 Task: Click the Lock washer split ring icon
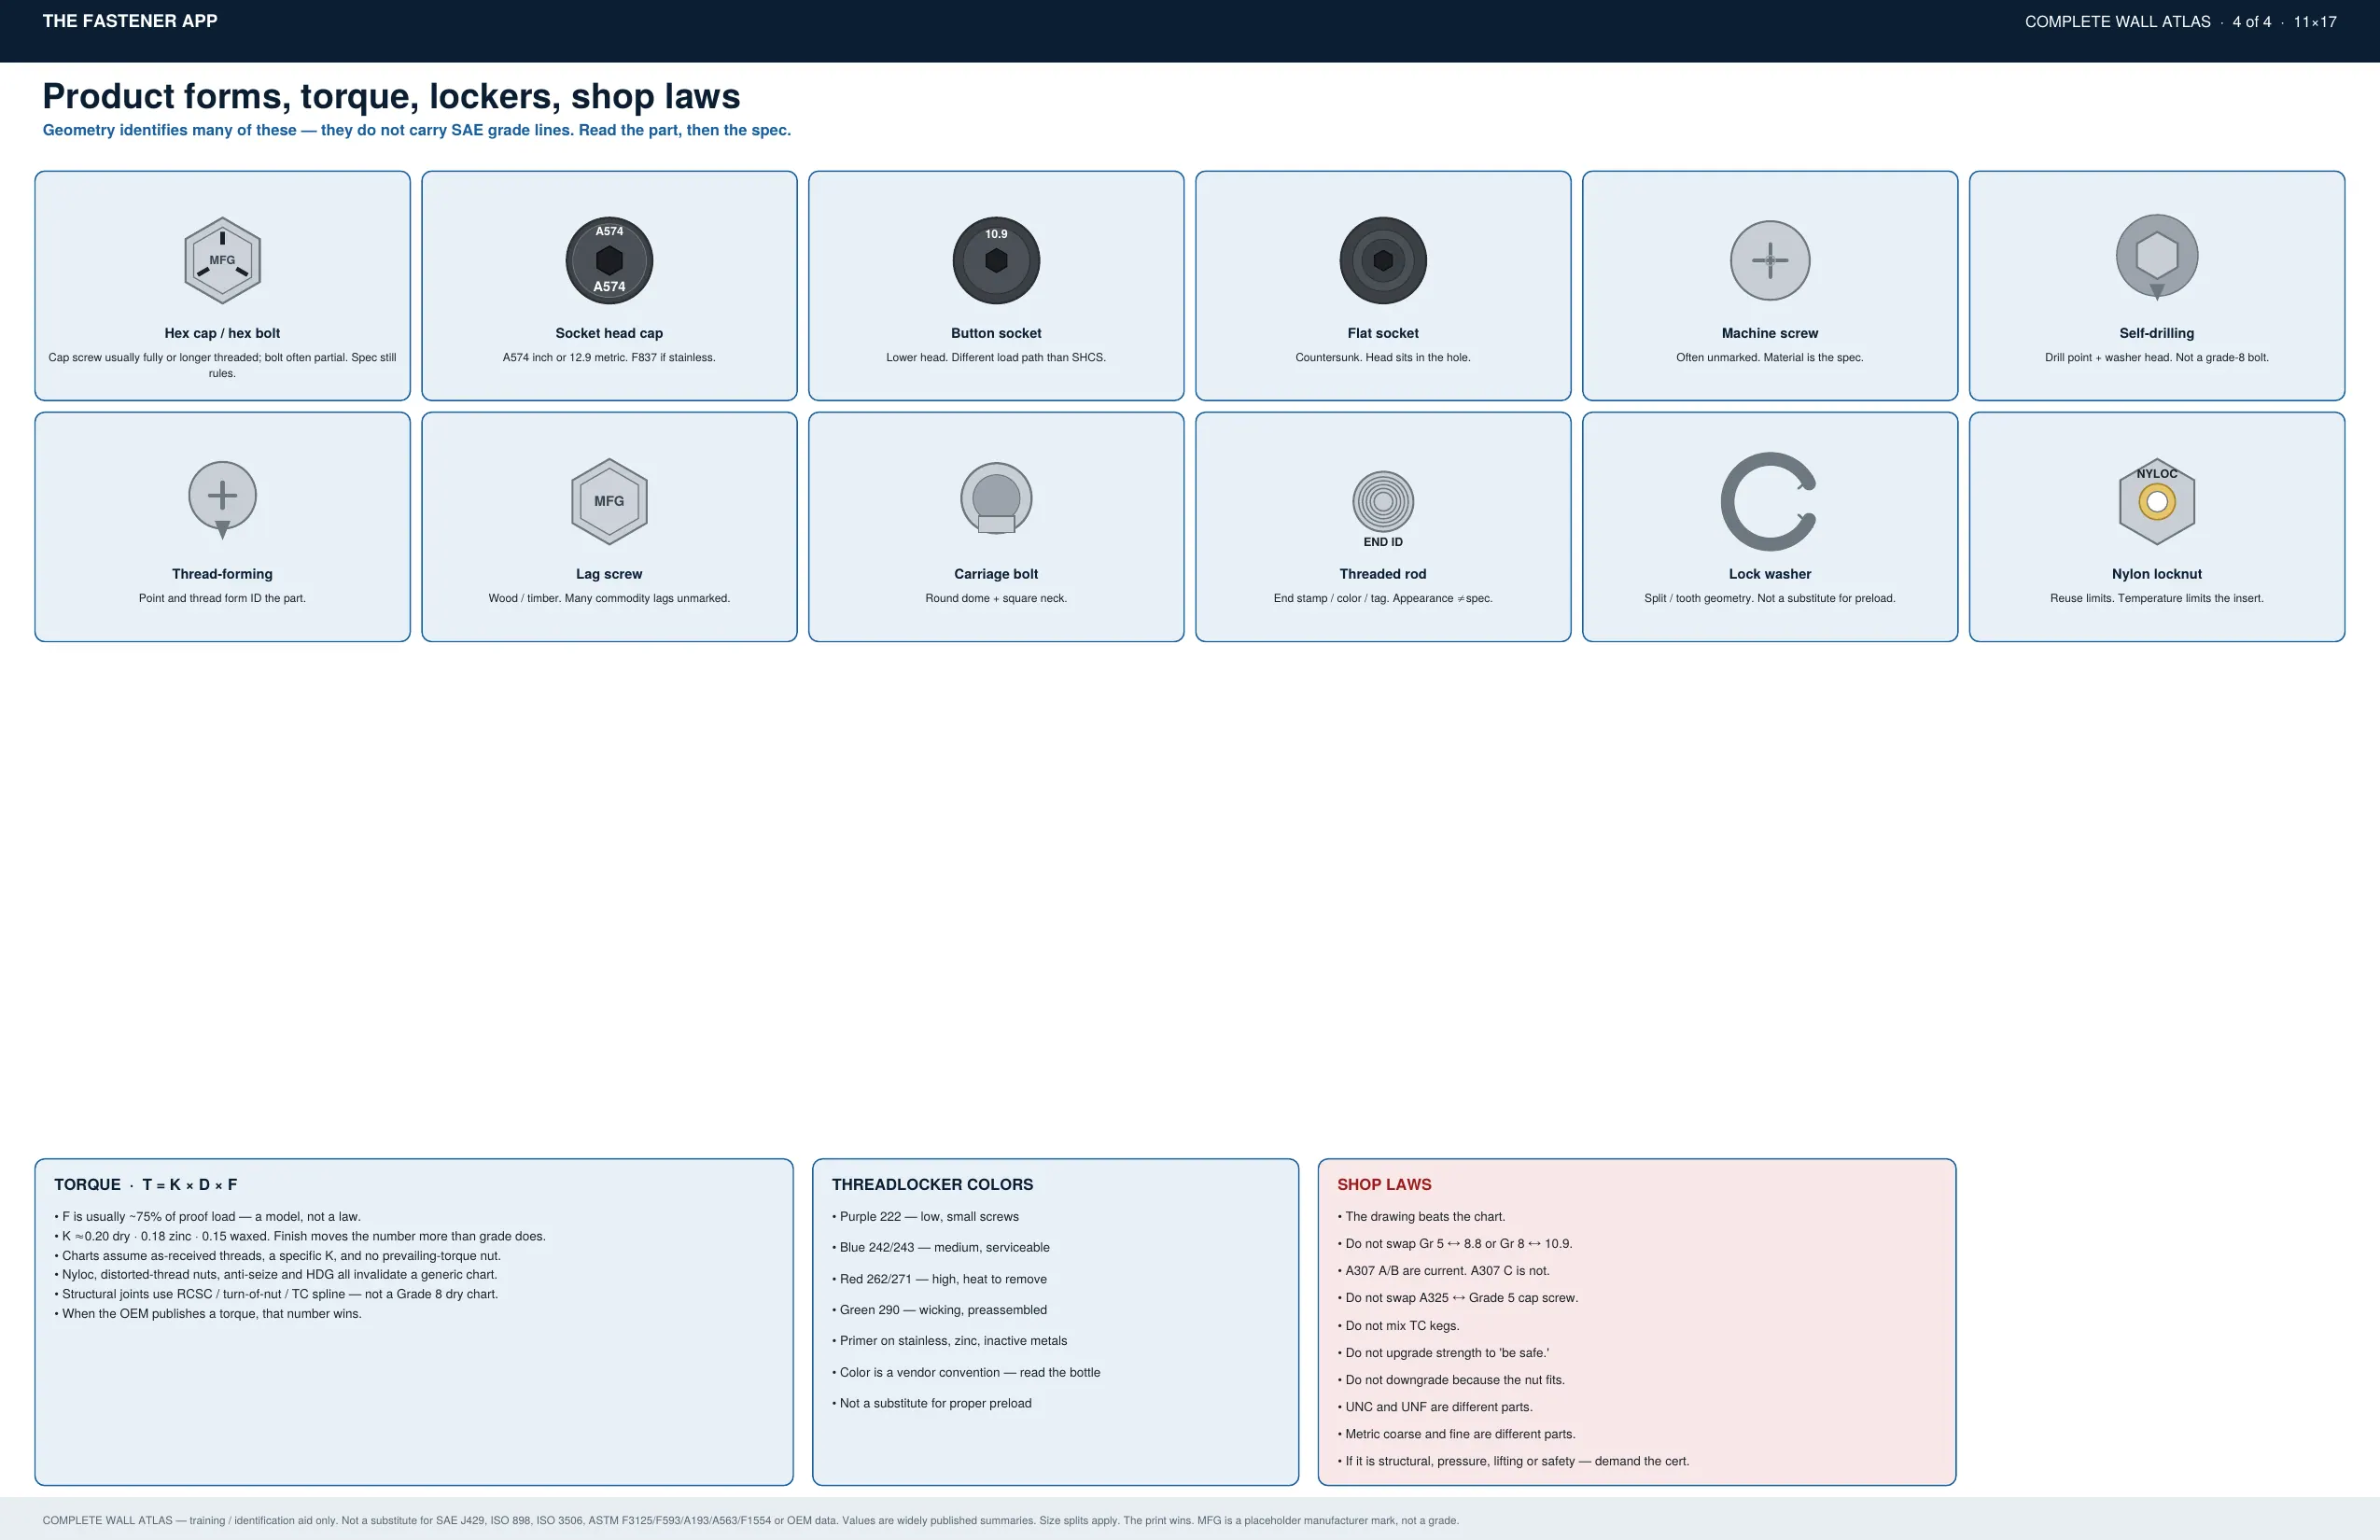coord(1769,501)
